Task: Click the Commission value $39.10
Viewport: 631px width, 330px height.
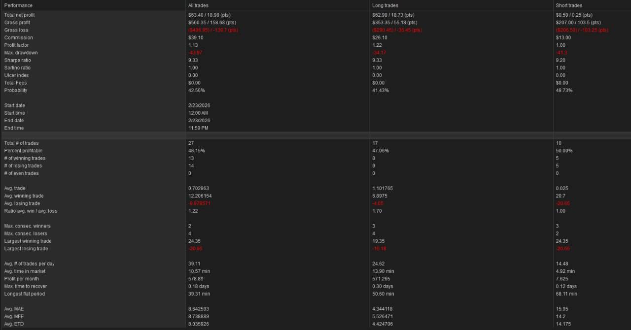Action: 196,38
